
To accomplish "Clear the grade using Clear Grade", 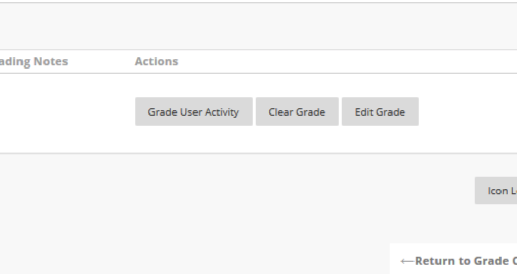I will [297, 111].
